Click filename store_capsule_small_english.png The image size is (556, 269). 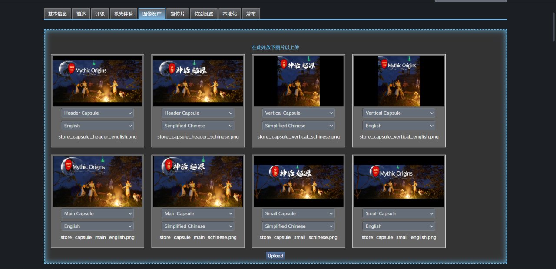[x=399, y=237]
